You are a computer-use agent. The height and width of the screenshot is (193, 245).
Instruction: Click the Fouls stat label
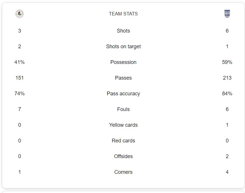point(123,109)
